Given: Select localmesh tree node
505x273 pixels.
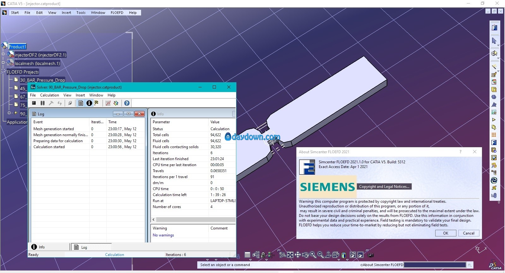Looking at the screenshot, I should point(37,63).
